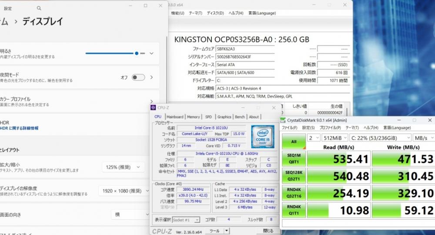Click the Intel Core i5 logo in CPU-Z

point(262,136)
